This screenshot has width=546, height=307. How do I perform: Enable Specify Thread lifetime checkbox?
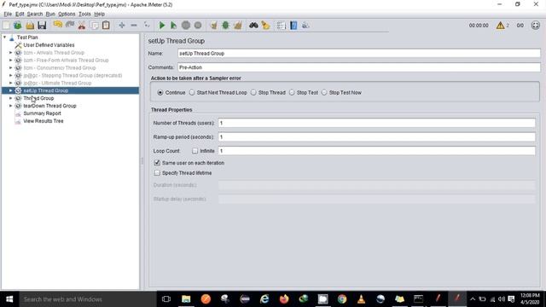tap(157, 172)
